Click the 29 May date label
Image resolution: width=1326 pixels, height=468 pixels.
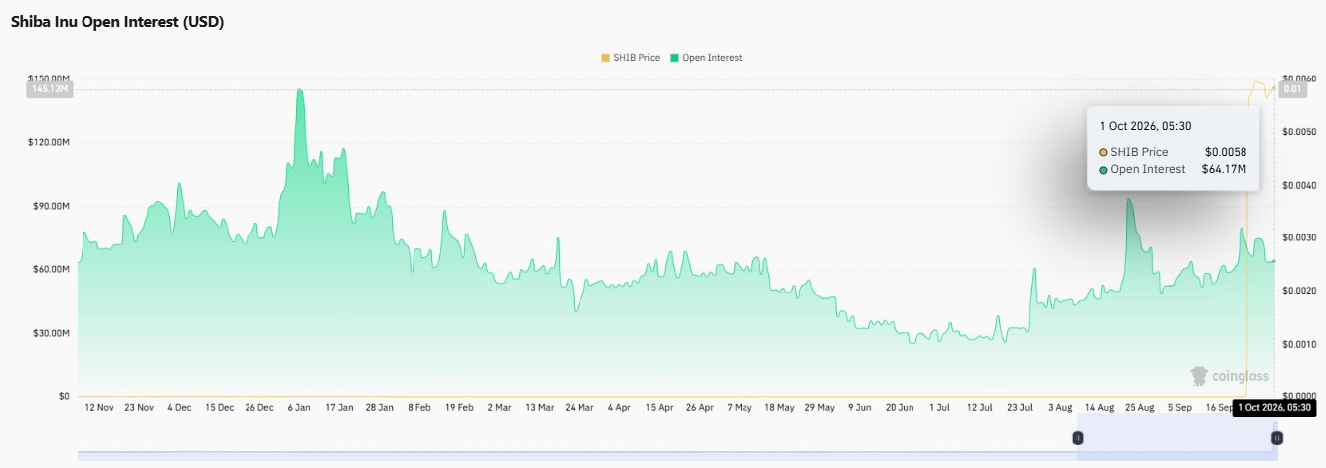[x=818, y=407]
